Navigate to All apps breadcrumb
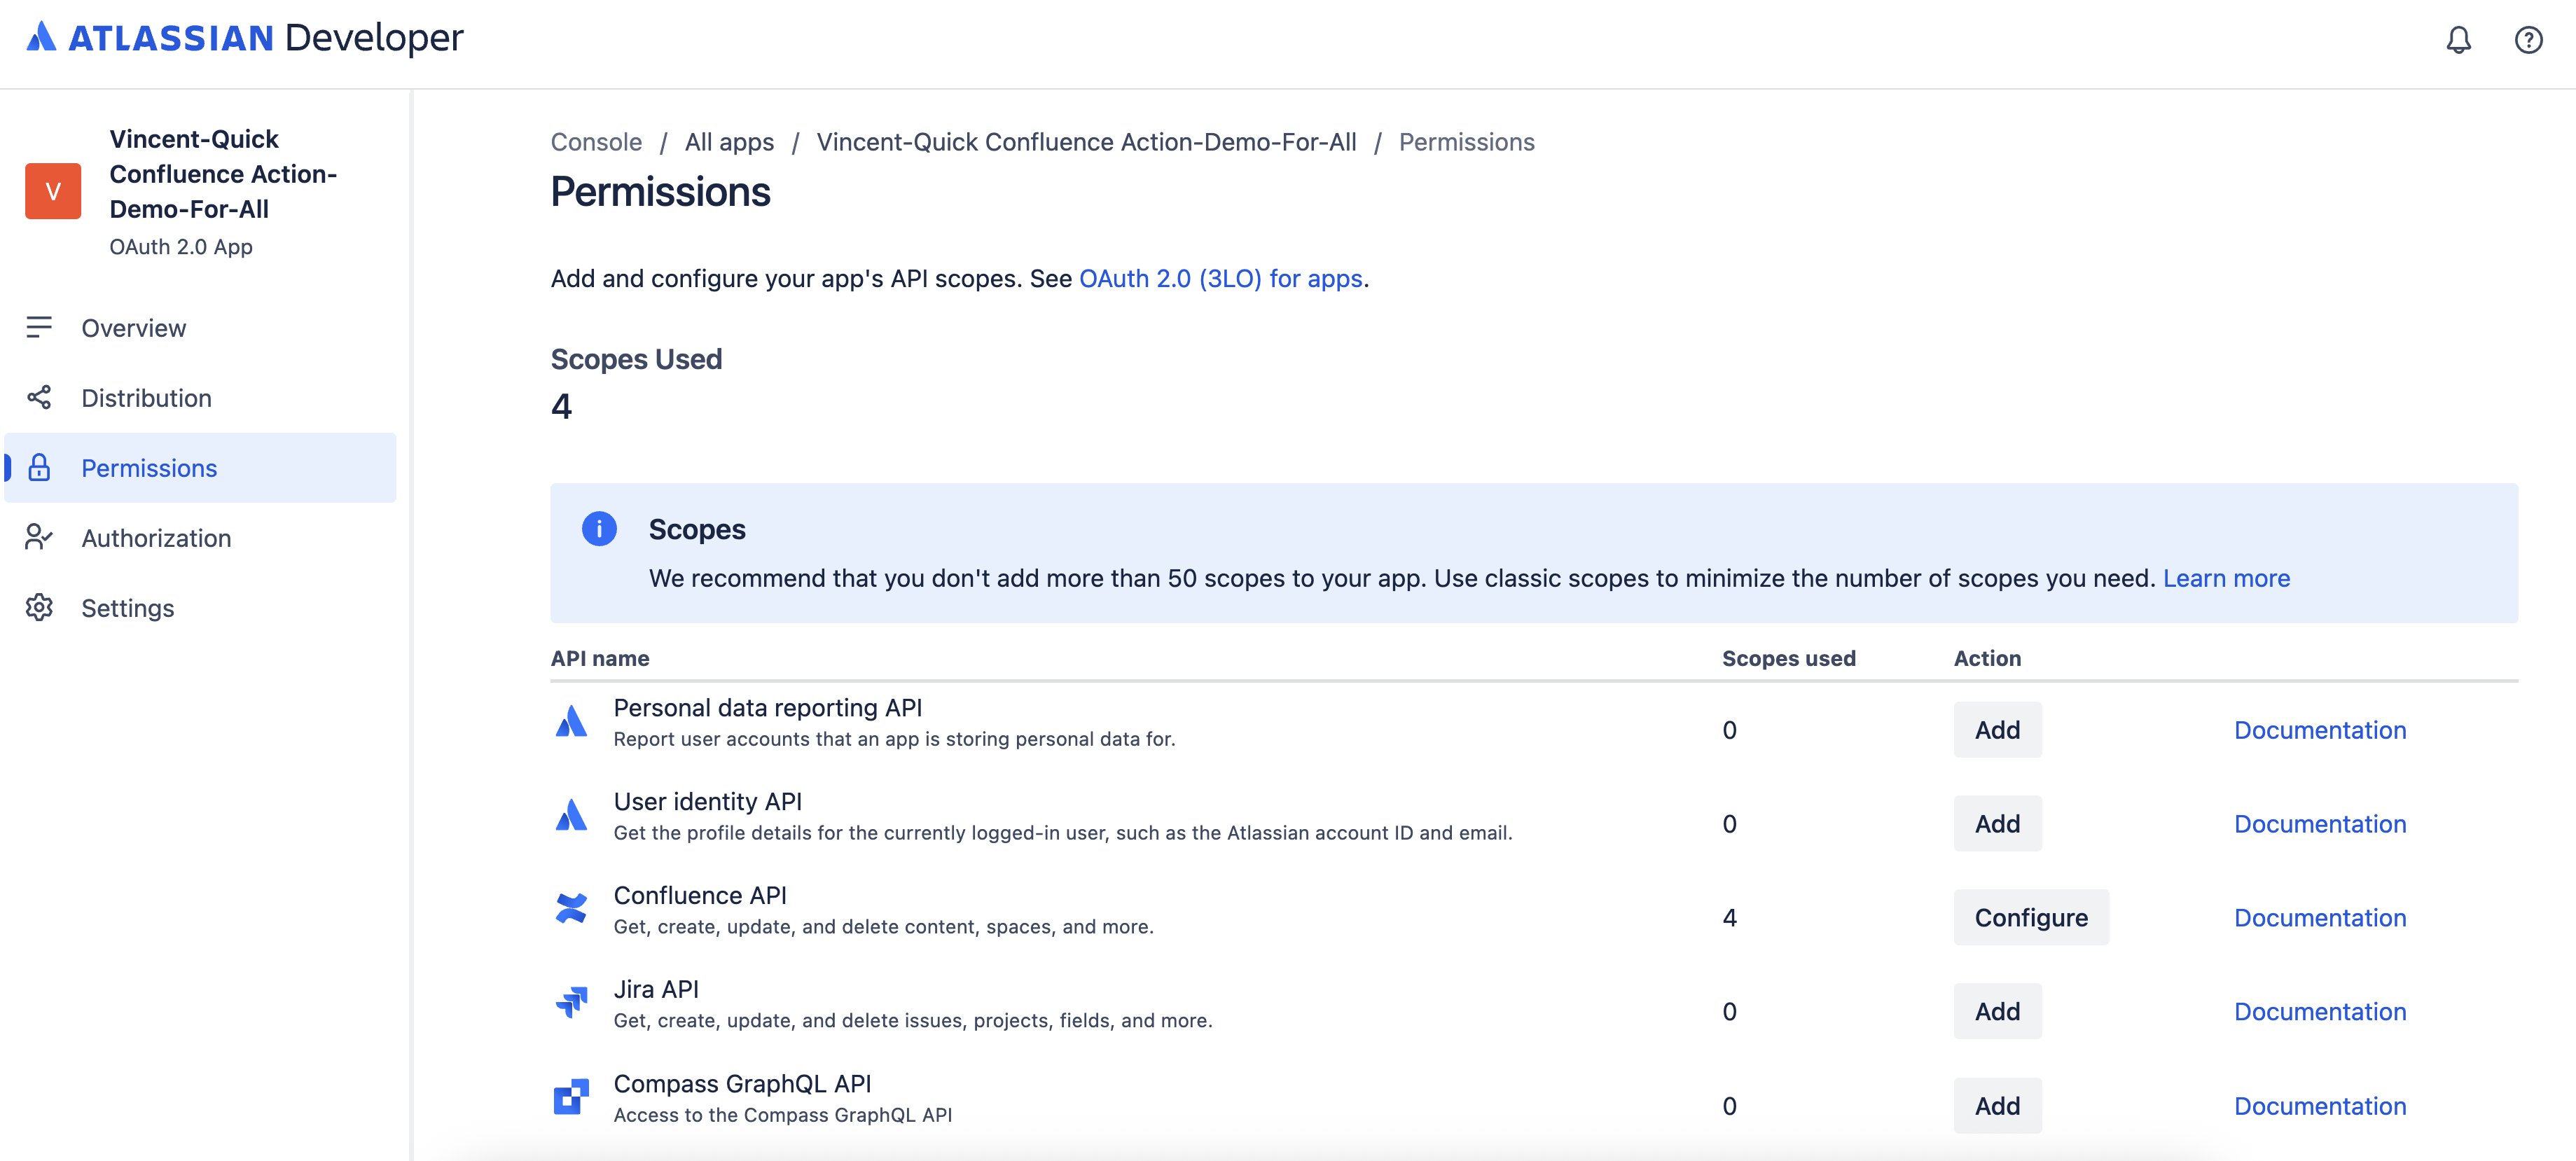The width and height of the screenshot is (2576, 1161). click(728, 141)
